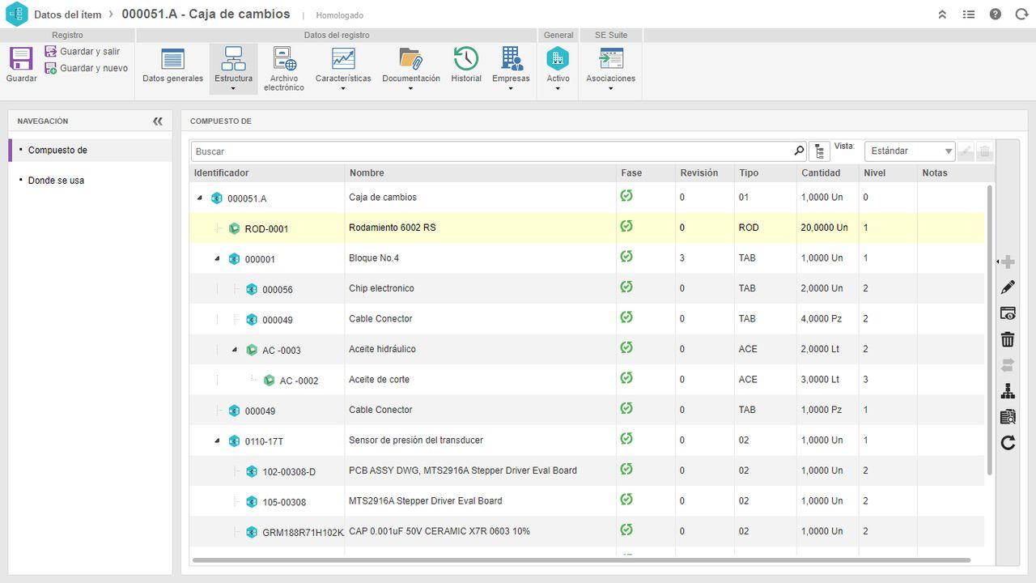The width and height of the screenshot is (1036, 583).
Task: Click the reload icon in header
Action: (1021, 15)
